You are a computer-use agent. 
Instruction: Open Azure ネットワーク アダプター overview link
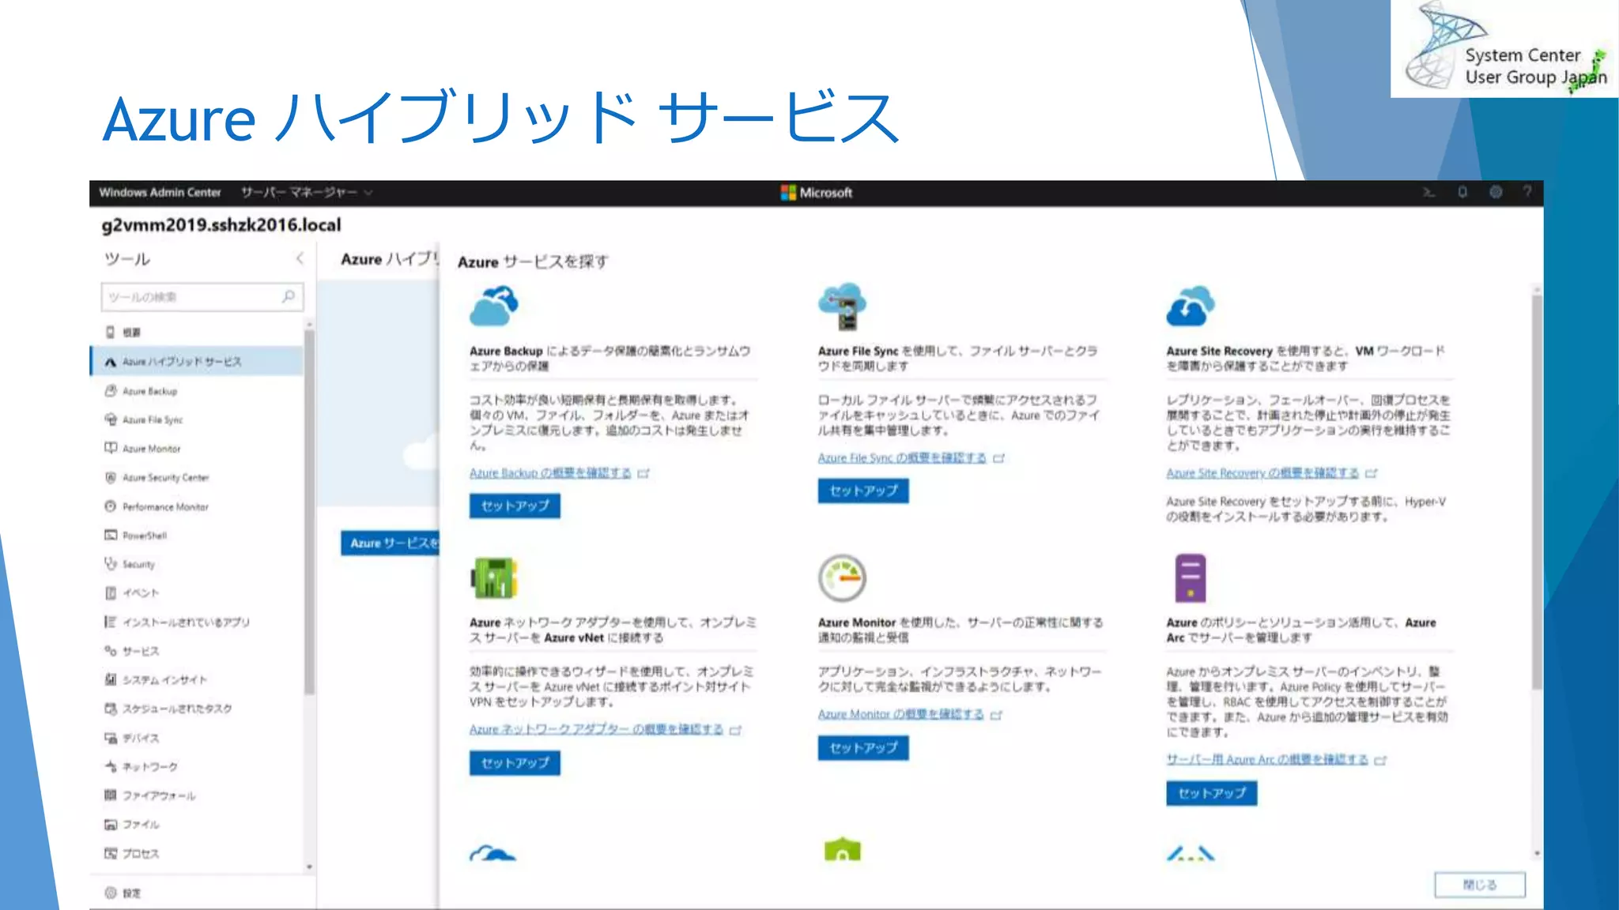point(596,729)
